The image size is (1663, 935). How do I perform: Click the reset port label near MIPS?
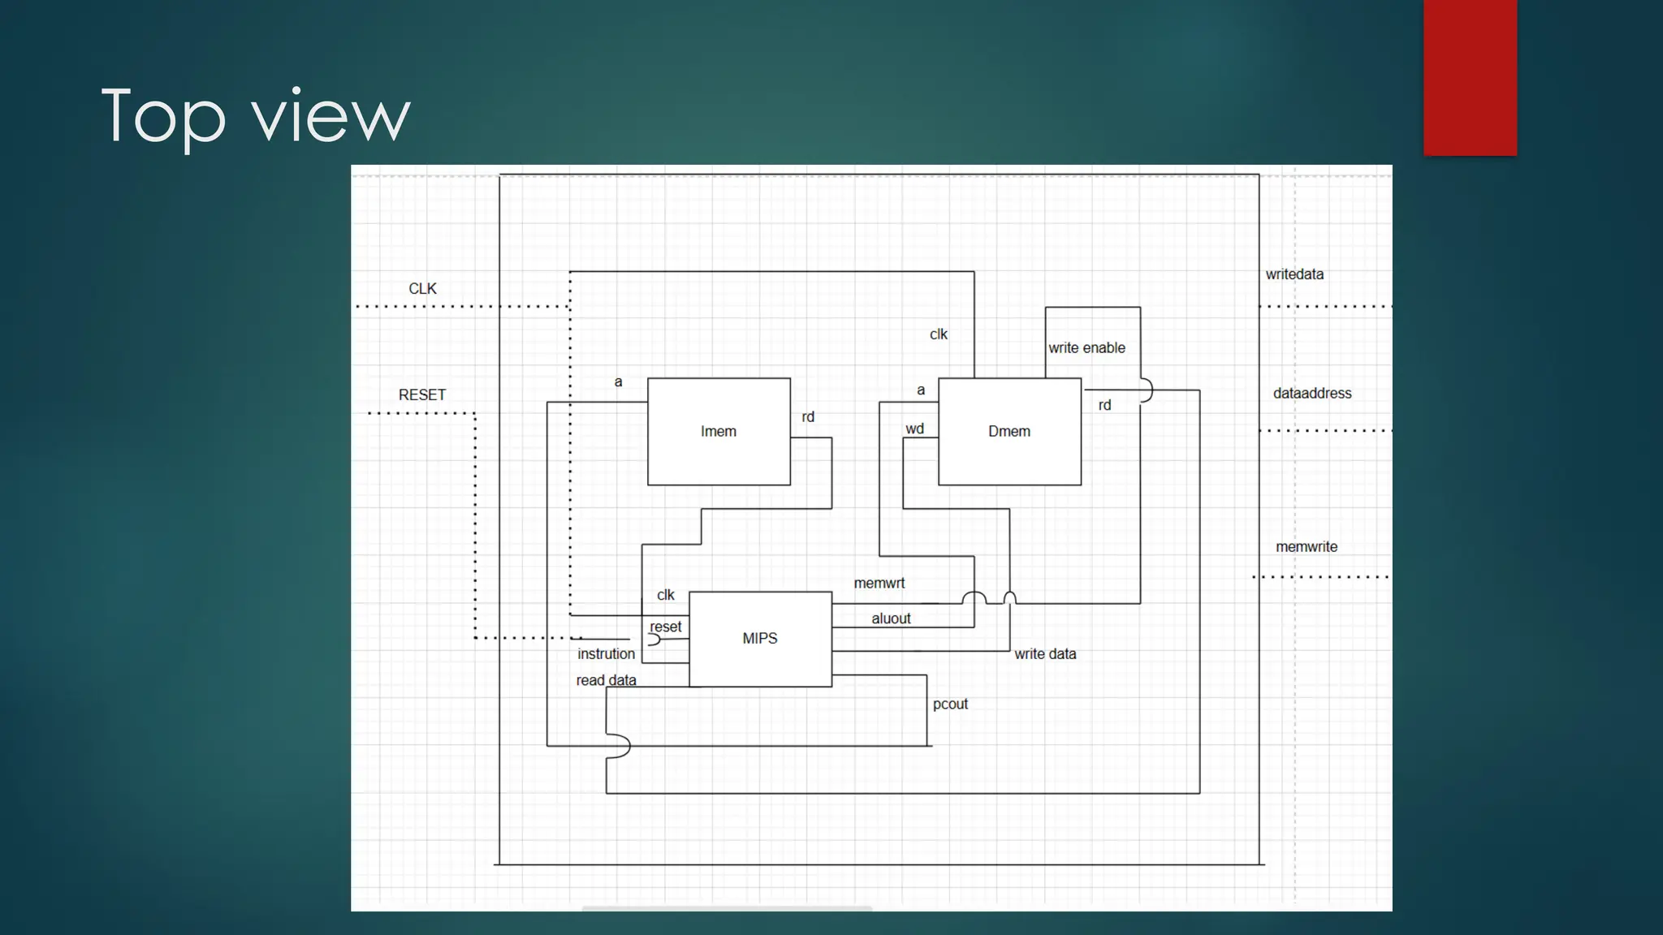coord(665,627)
